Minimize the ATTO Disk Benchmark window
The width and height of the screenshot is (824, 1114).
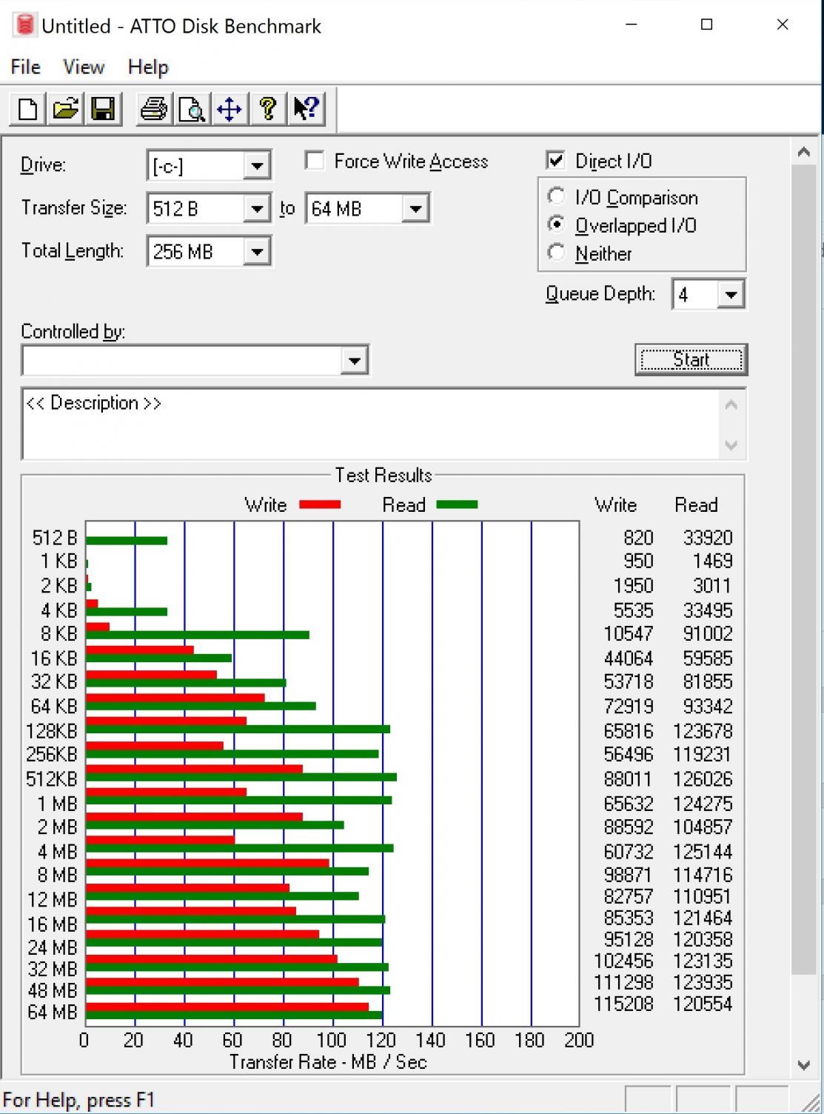click(632, 24)
